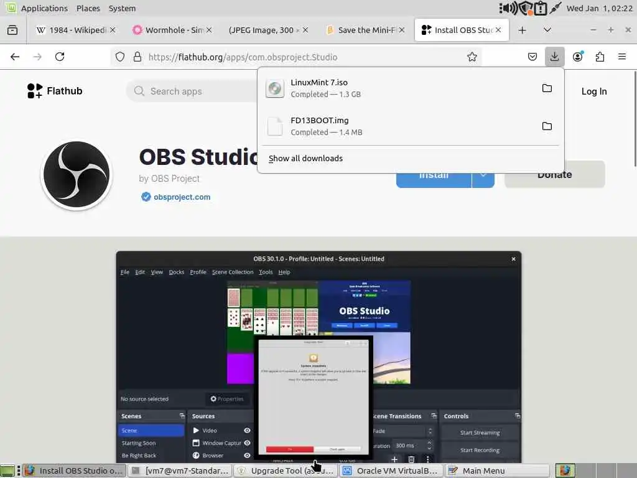
Task: Open the Firefox hamburger menu
Action: point(622,57)
